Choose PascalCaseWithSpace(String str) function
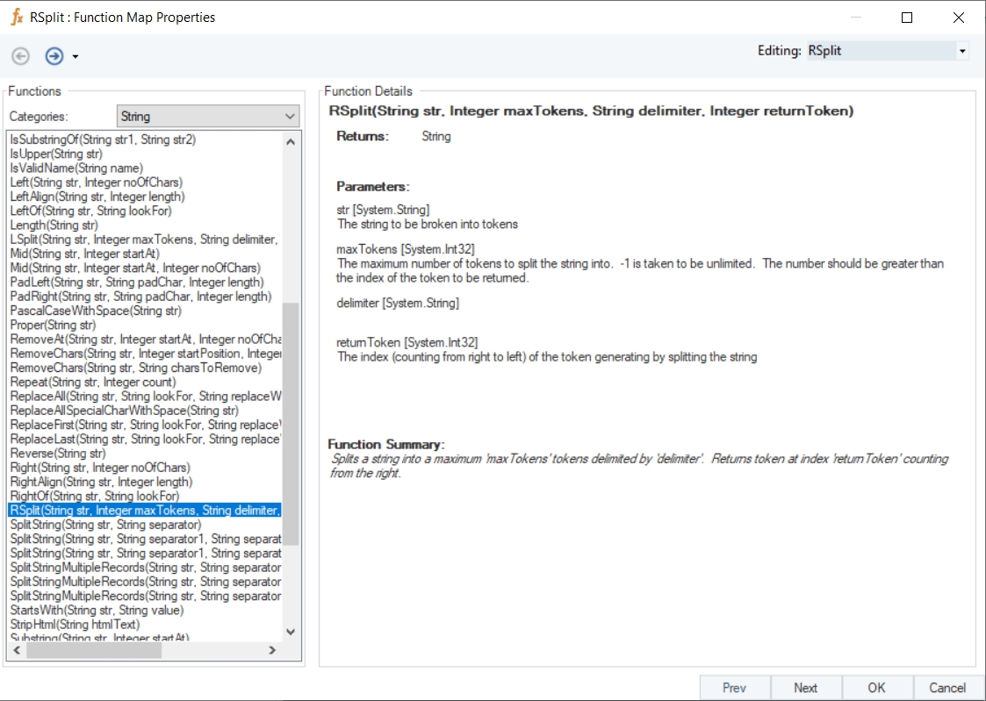 click(96, 311)
